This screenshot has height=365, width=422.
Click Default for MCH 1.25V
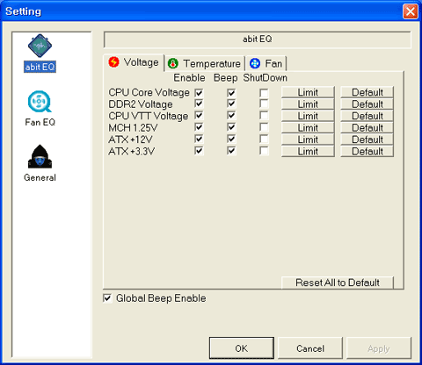pyautogui.click(x=367, y=127)
